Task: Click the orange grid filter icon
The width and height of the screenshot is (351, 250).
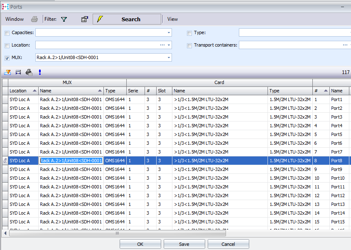Action: pos(7,72)
